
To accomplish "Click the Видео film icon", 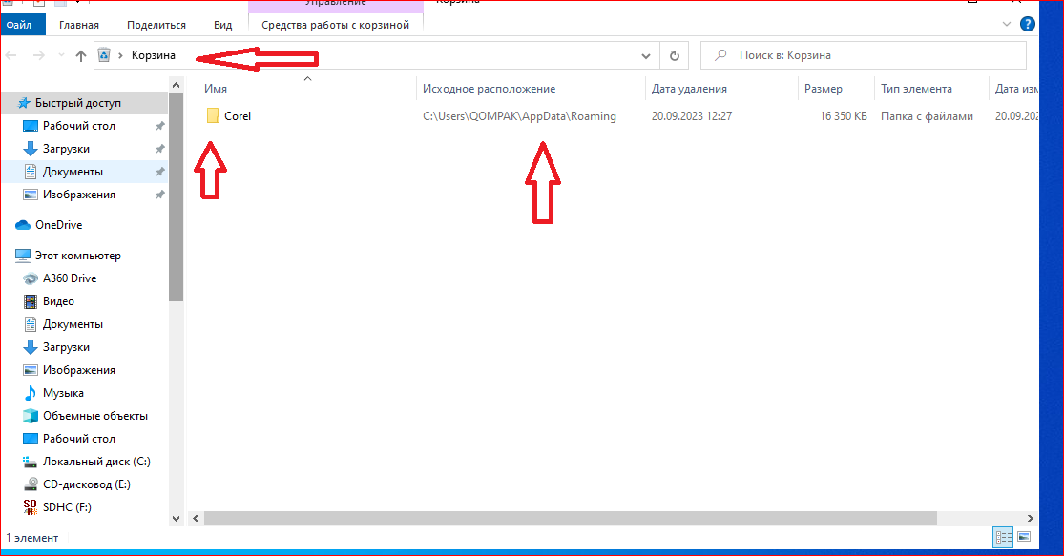I will coord(30,301).
